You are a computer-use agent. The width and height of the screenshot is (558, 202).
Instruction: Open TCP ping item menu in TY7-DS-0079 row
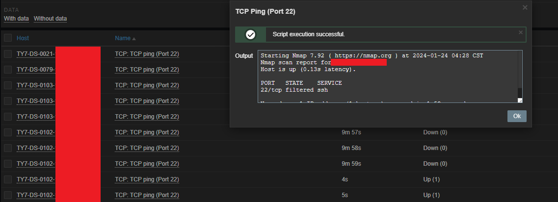(x=147, y=70)
